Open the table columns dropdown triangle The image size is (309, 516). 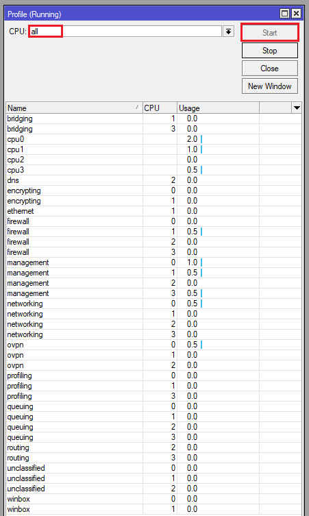click(297, 108)
